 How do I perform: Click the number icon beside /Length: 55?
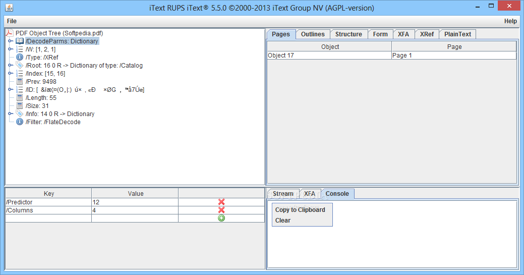tap(20, 98)
